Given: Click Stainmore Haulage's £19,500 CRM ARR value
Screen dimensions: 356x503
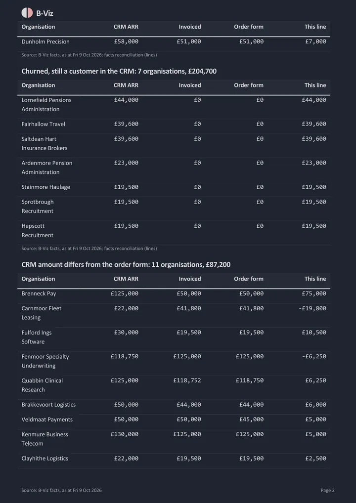Looking at the screenshot, I should click(x=126, y=187).
